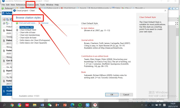Click the gear settings icon above reference list
180x108 pixels.
pyautogui.click(x=4, y=23)
